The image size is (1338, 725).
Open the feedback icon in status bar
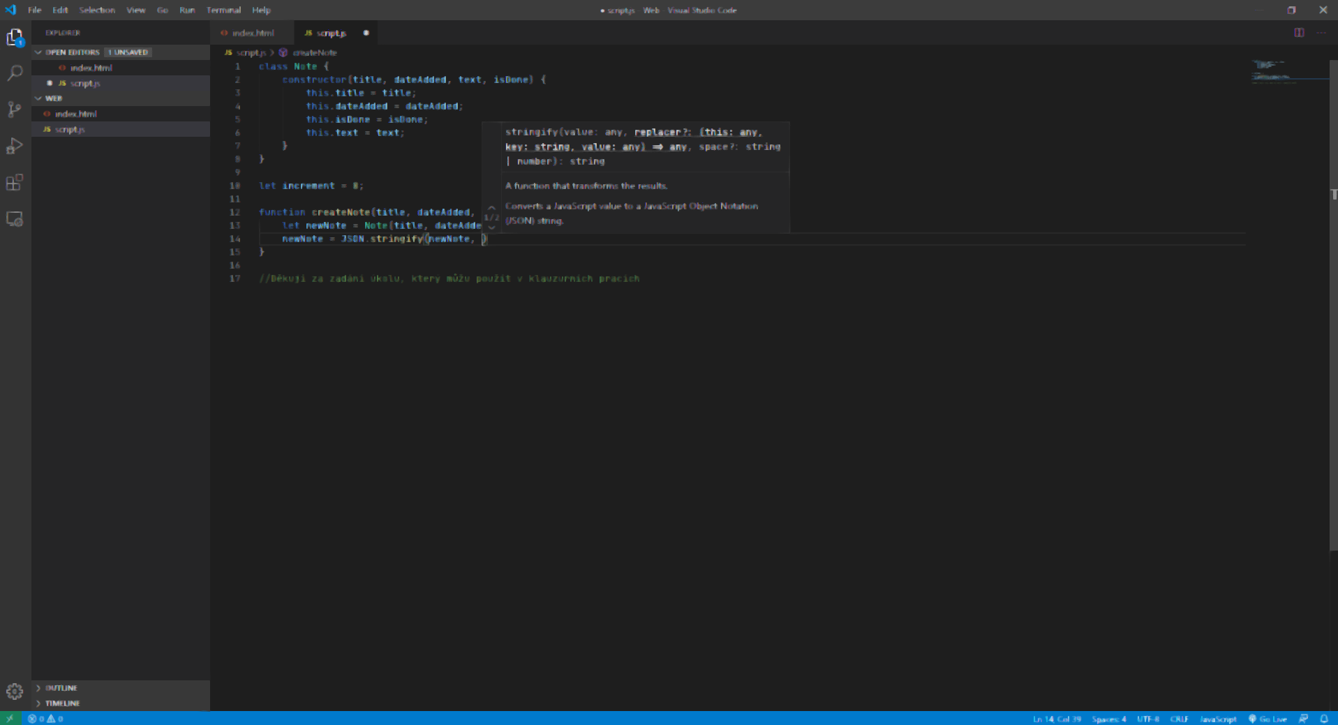point(1303,719)
